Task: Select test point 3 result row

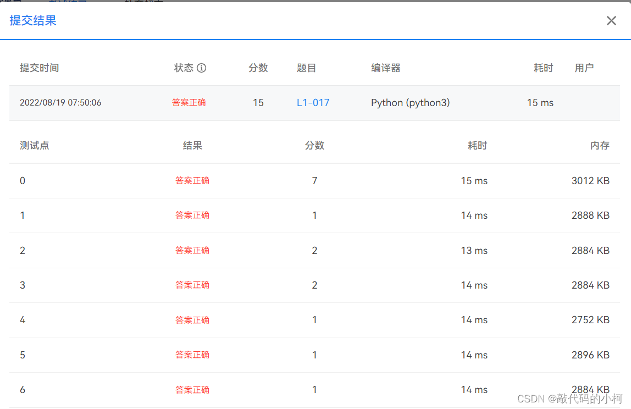Action: click(x=192, y=285)
